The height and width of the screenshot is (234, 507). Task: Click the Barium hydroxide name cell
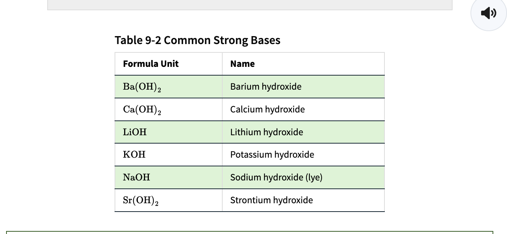(x=303, y=87)
